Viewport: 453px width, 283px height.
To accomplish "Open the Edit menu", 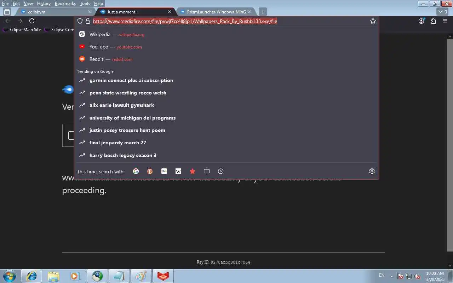I will click(16, 4).
